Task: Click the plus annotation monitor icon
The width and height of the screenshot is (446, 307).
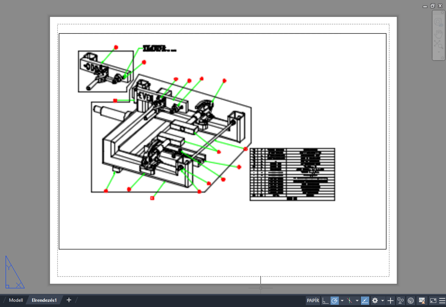Action: click(391, 301)
